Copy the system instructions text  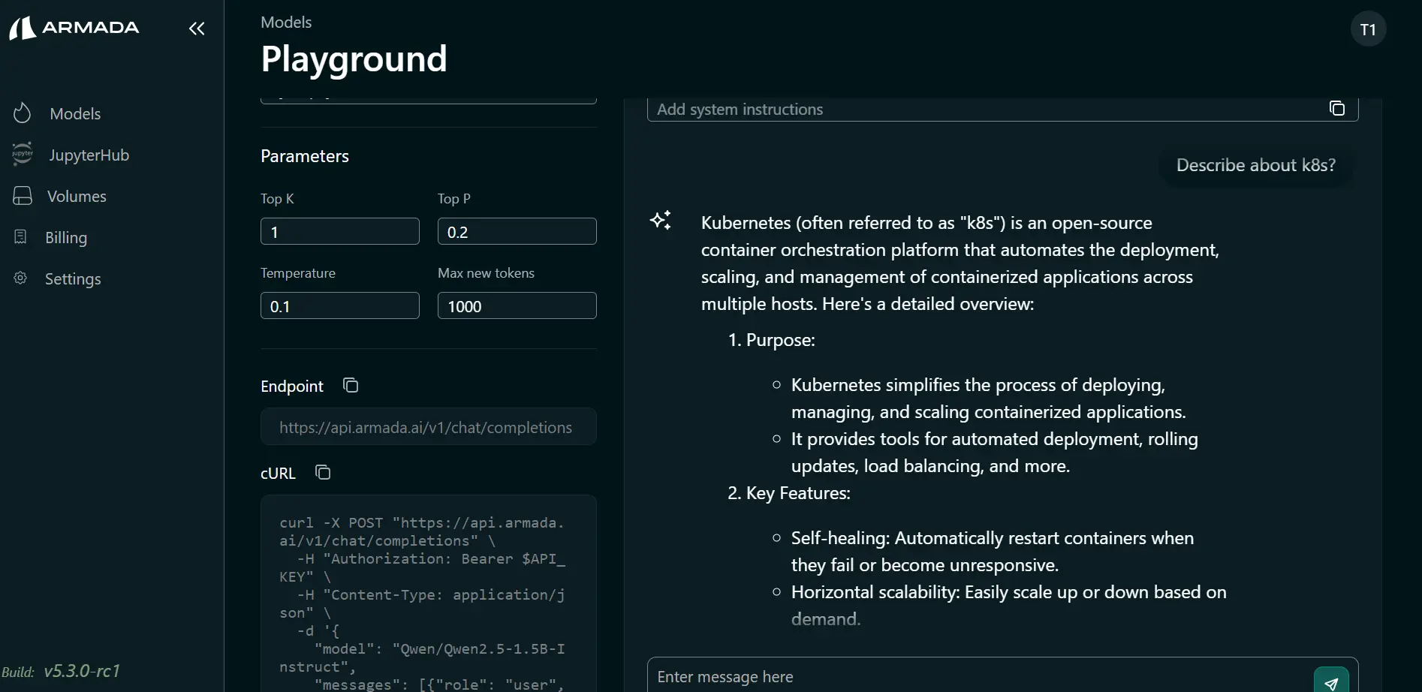[x=1337, y=108]
